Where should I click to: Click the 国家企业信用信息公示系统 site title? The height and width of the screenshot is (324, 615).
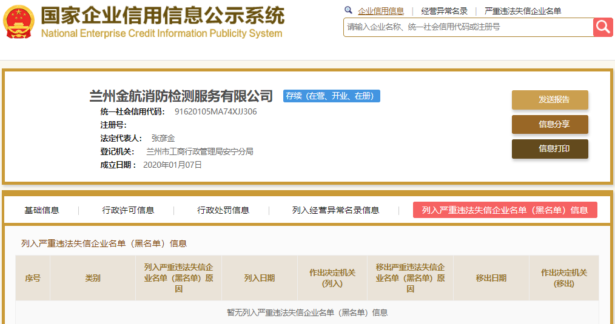click(163, 16)
